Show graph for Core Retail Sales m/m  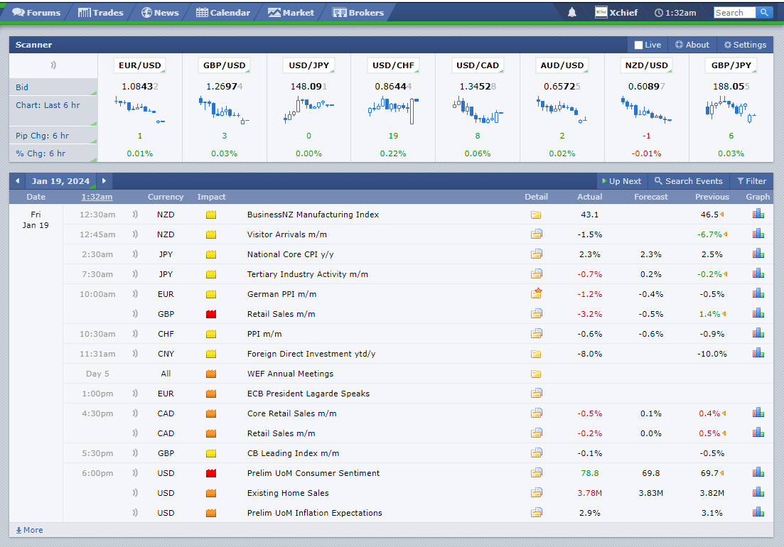pos(758,413)
